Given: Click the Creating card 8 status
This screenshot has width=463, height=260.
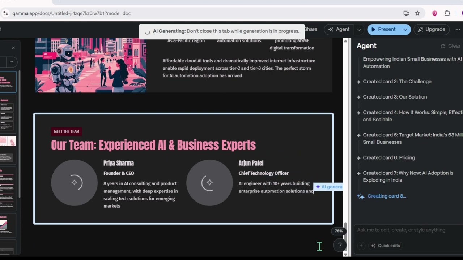Looking at the screenshot, I should tap(387, 196).
